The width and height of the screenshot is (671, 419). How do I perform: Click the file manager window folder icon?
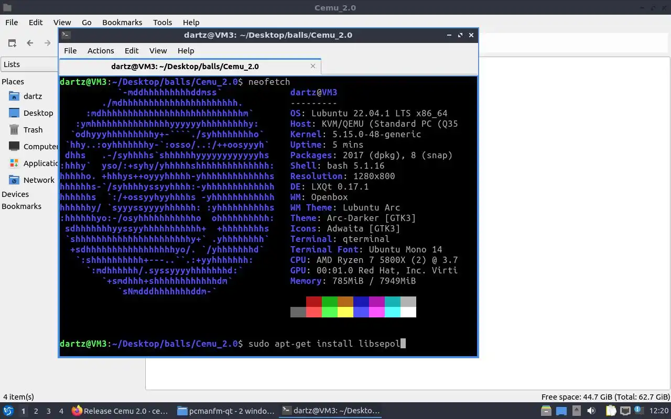[7, 8]
